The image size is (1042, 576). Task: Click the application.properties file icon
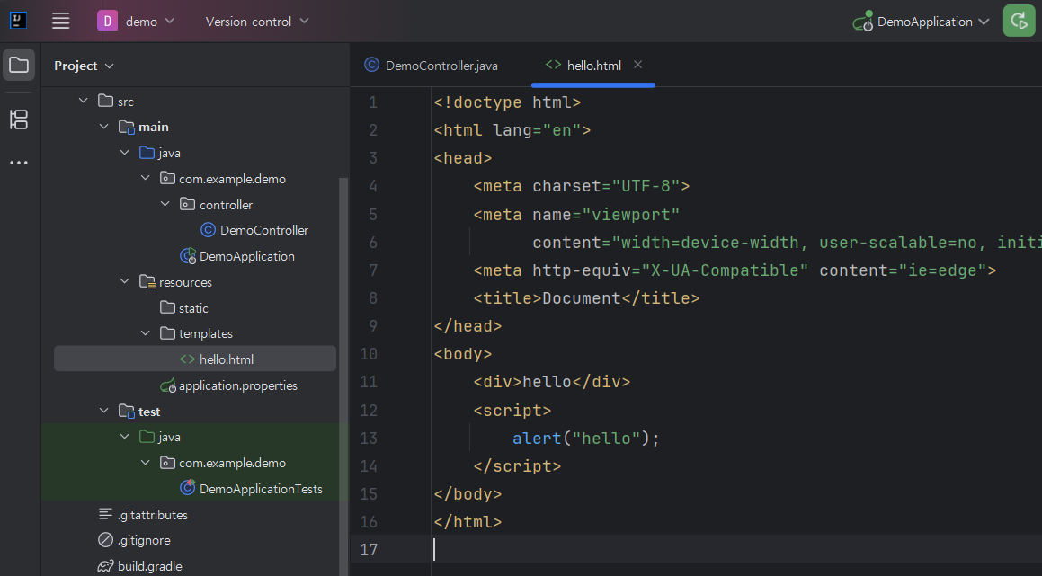168,385
